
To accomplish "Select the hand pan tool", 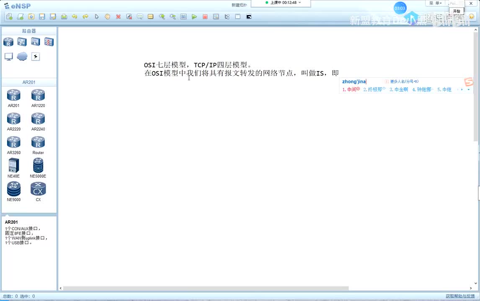I will coord(108,16).
